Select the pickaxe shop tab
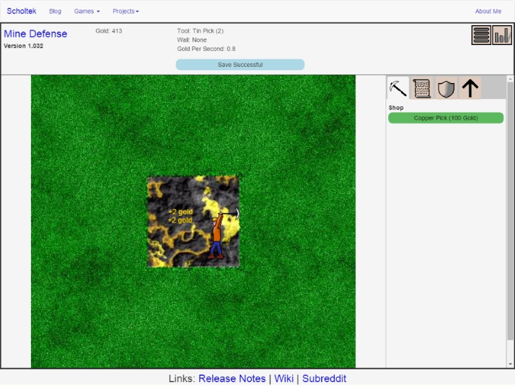Image resolution: width=515 pixels, height=386 pixels. coord(398,88)
